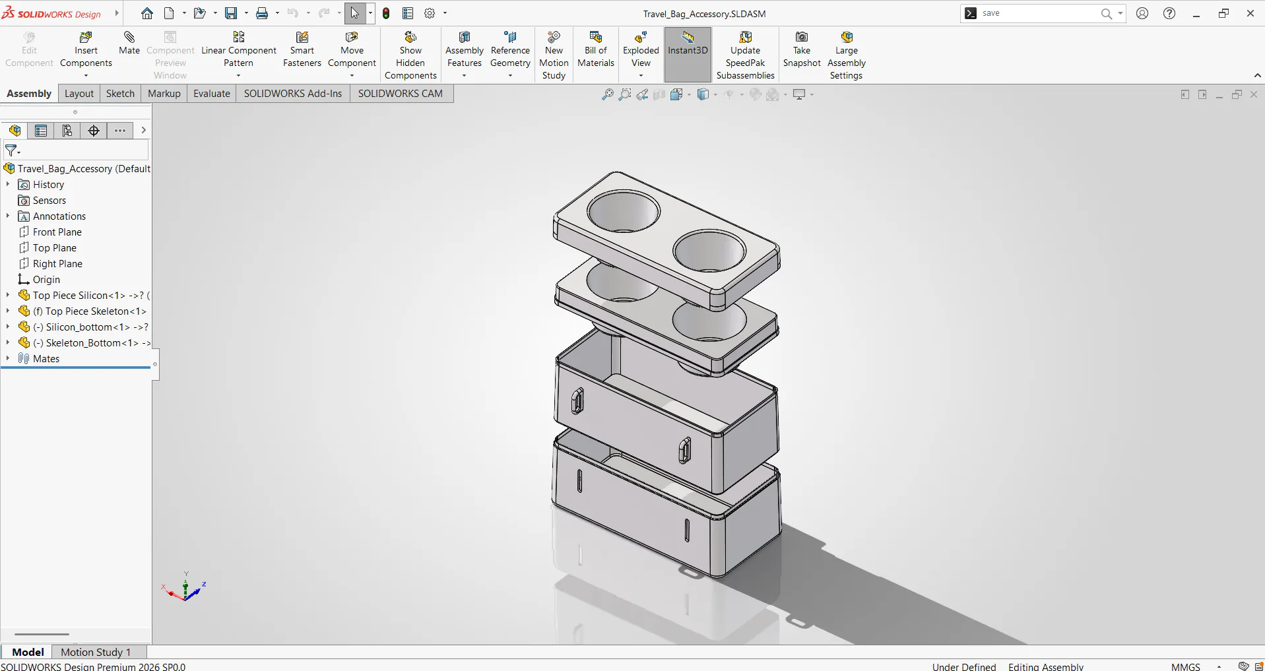Collapse the CommandManager ribbon arrow
1265x671 pixels.
coord(1257,75)
